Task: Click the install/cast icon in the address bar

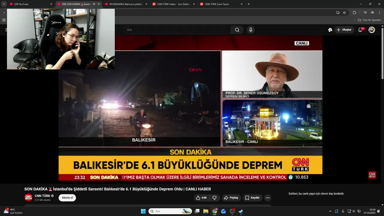Action: (x=338, y=13)
